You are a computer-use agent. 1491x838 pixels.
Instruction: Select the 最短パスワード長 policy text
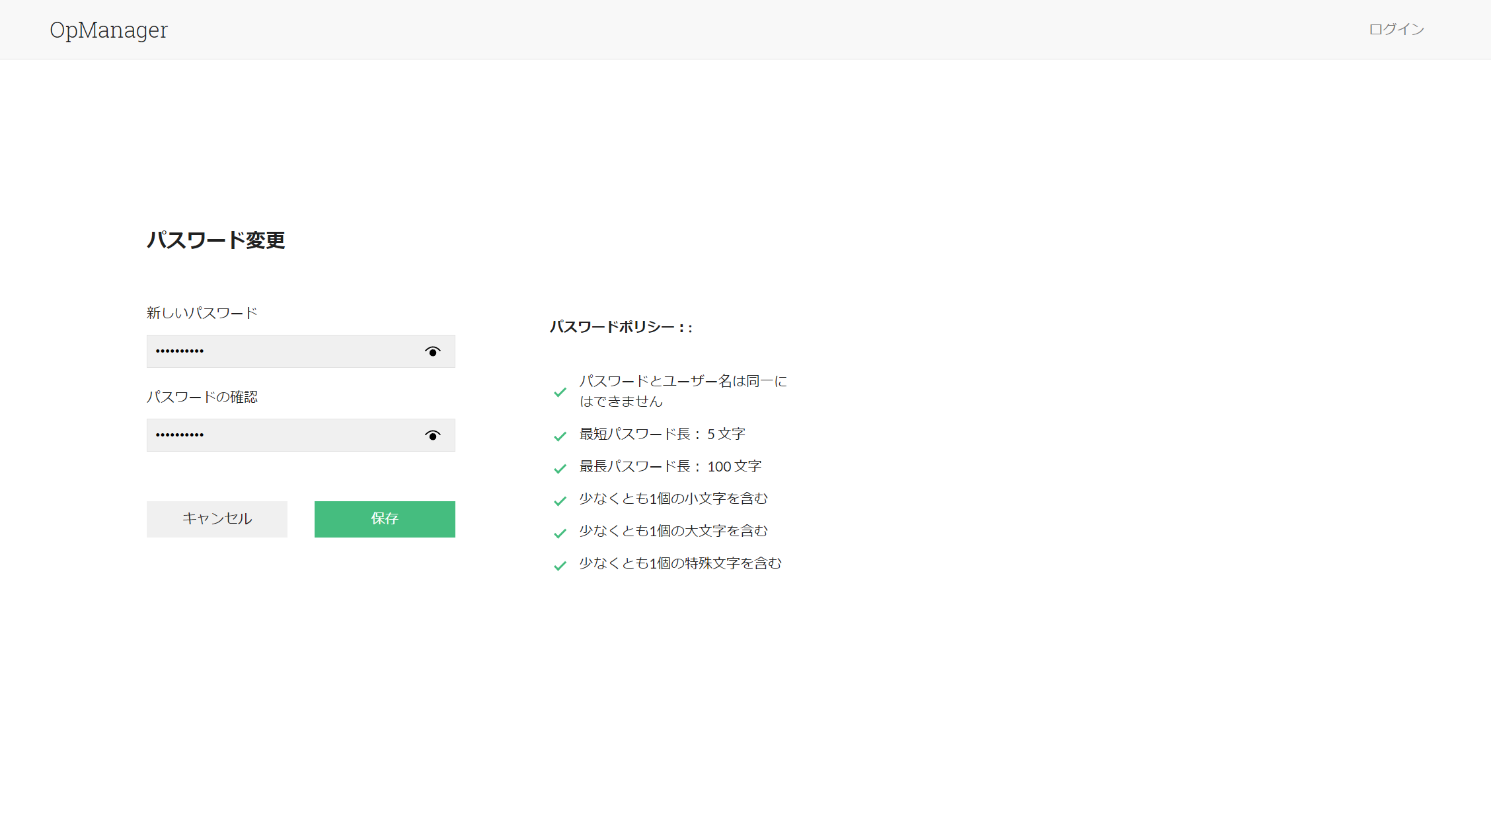point(662,434)
